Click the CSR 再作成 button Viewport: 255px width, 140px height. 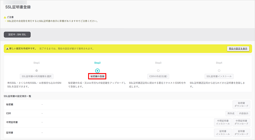point(230,113)
